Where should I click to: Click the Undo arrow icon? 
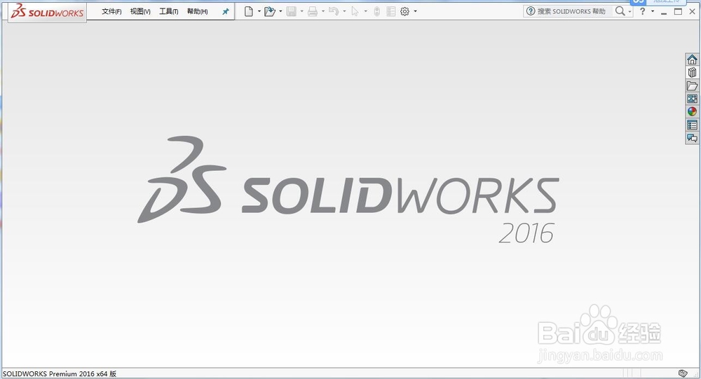334,12
